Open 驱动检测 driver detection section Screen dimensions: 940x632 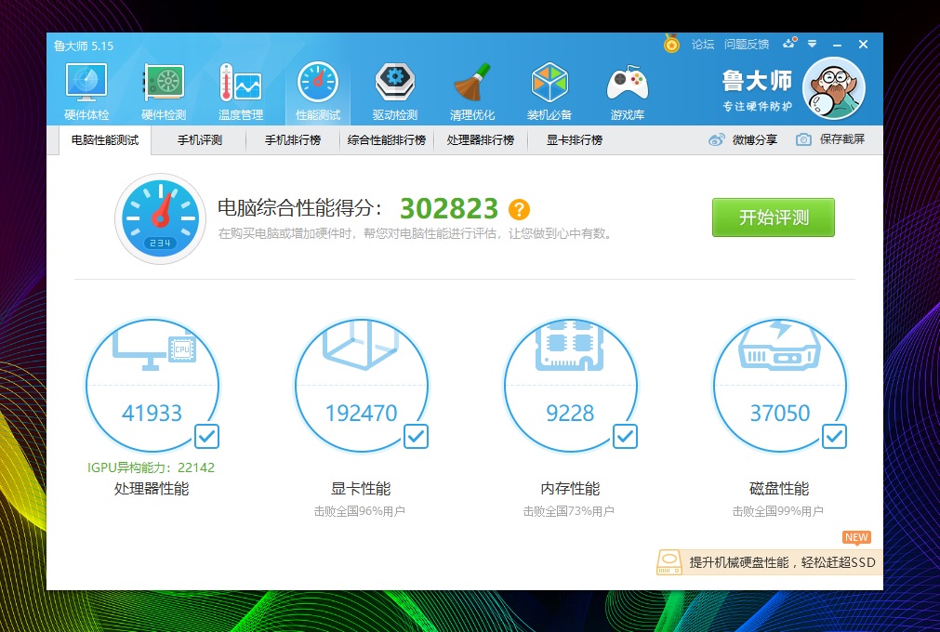(x=394, y=91)
